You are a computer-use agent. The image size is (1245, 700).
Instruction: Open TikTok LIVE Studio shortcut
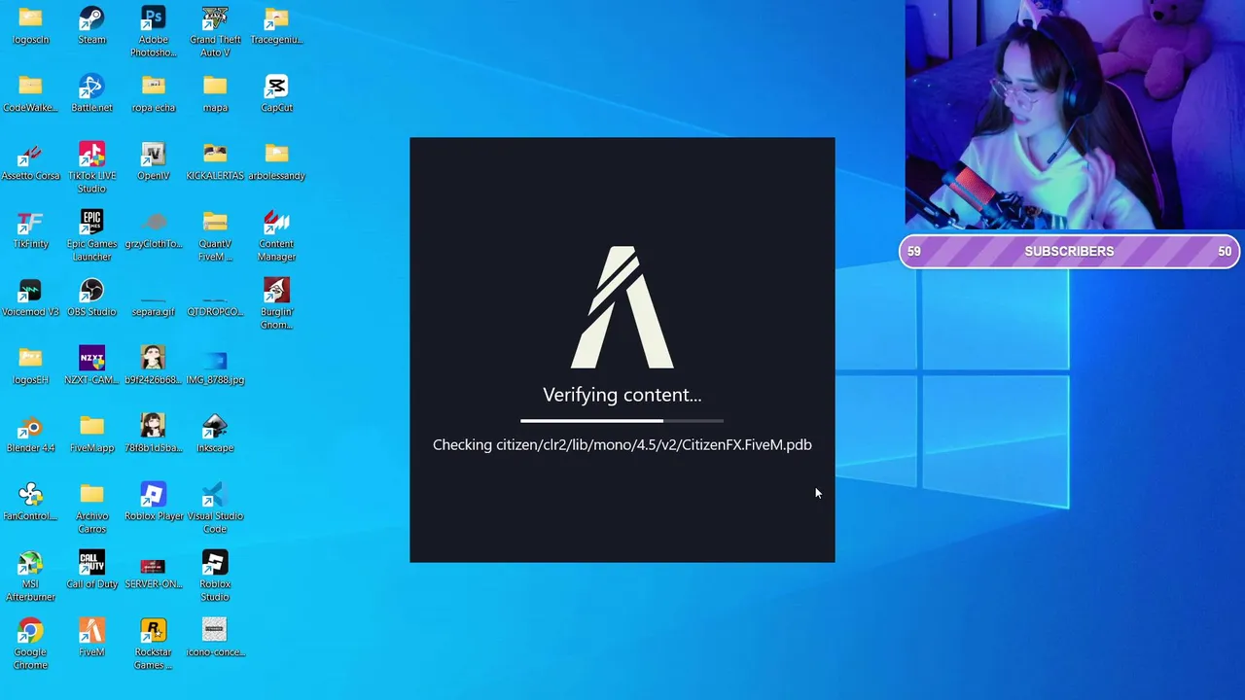91,168
